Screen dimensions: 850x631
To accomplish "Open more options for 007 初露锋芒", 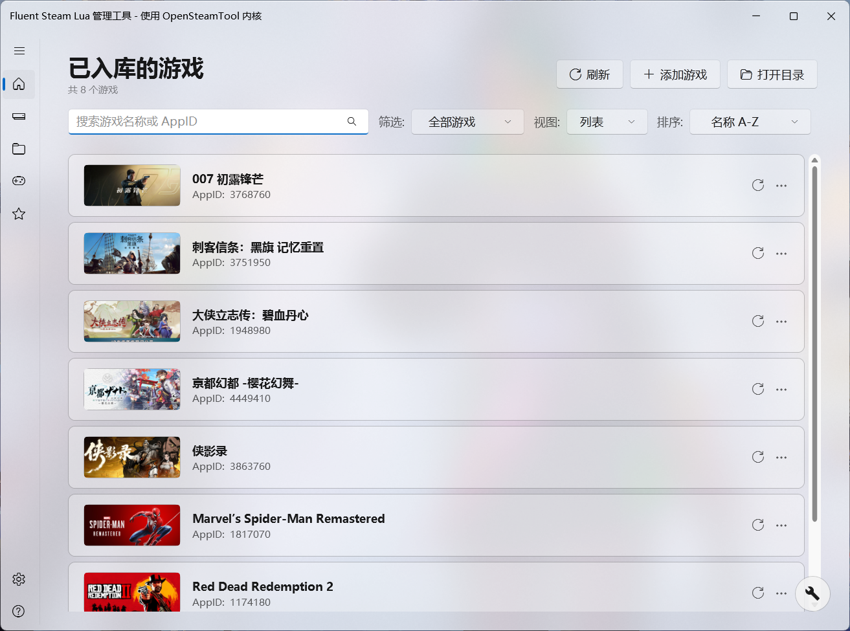I will [781, 185].
